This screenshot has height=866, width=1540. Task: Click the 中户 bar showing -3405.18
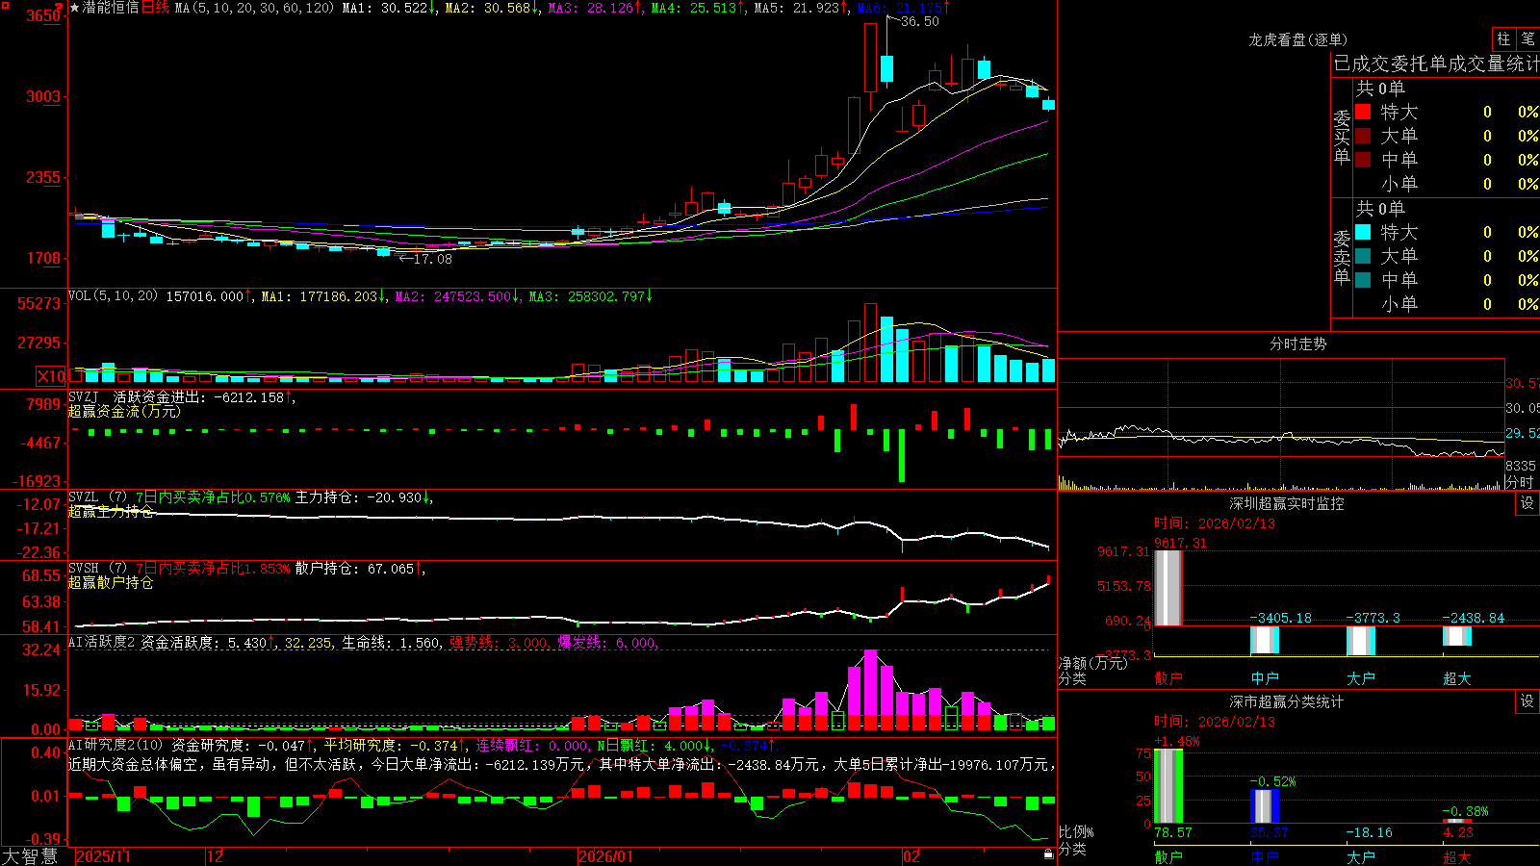1264,640
